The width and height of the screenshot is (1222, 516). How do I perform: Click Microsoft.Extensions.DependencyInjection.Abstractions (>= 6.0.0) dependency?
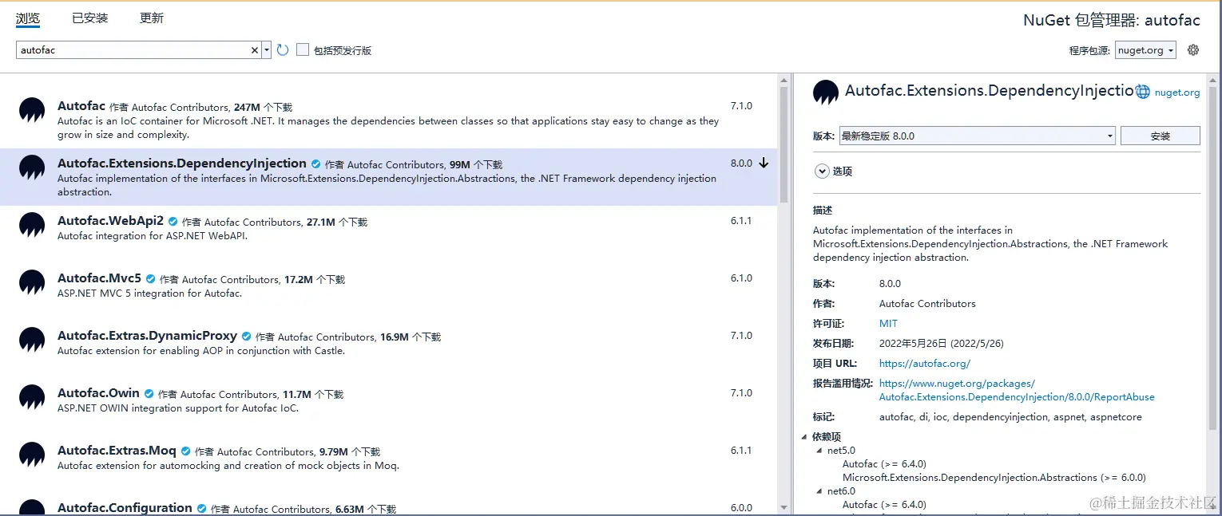pyautogui.click(x=994, y=478)
